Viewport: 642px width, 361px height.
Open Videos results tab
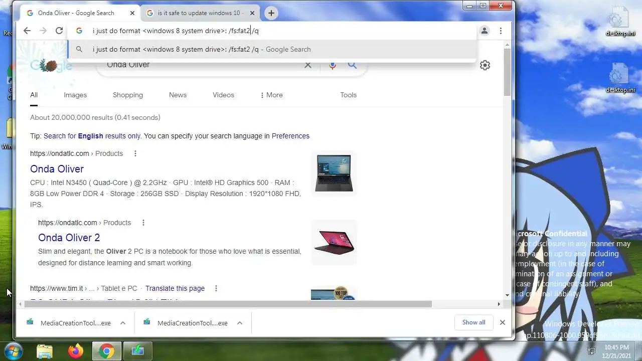pos(223,95)
